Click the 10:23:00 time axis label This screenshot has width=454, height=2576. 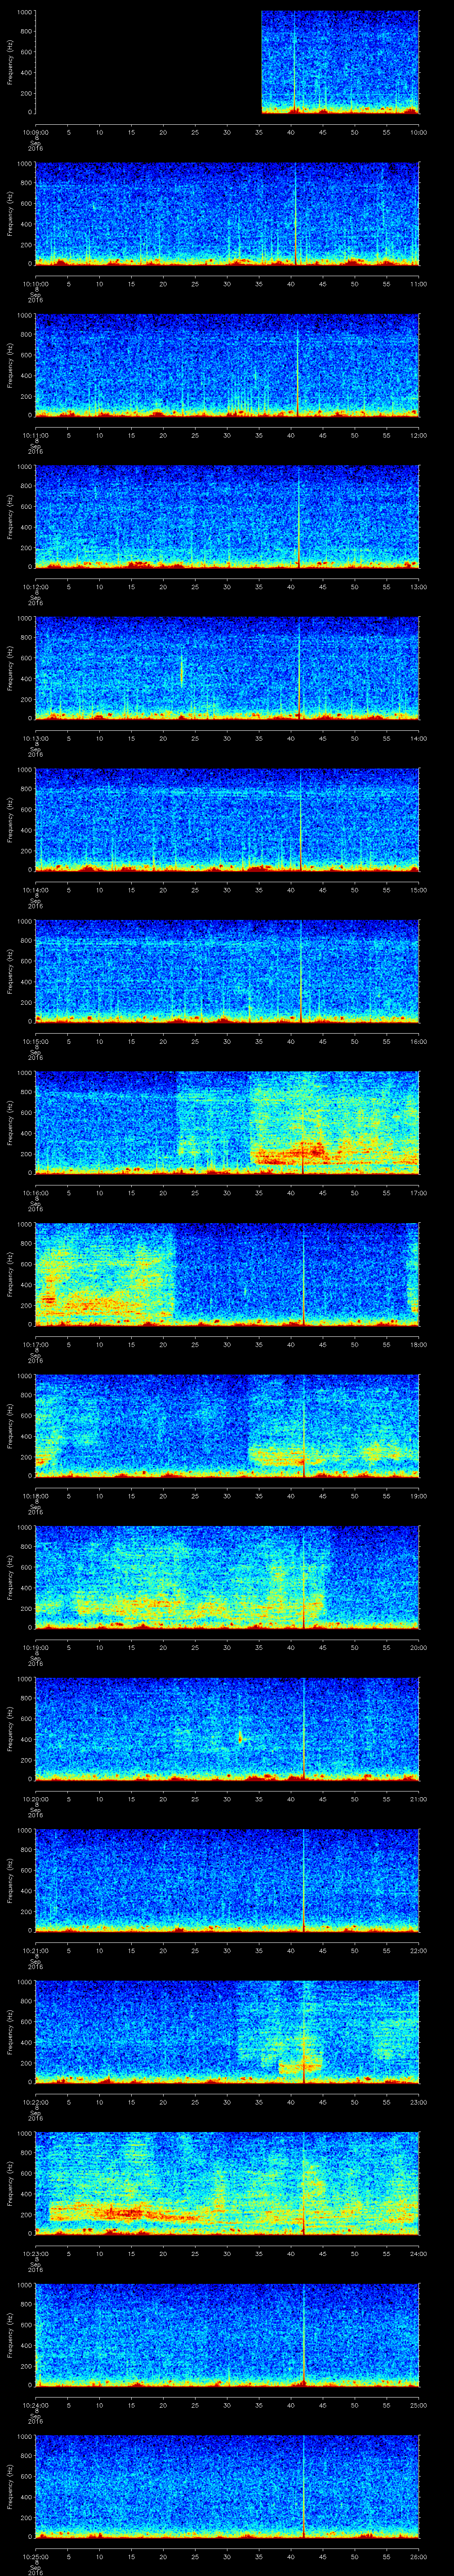(x=36, y=2253)
